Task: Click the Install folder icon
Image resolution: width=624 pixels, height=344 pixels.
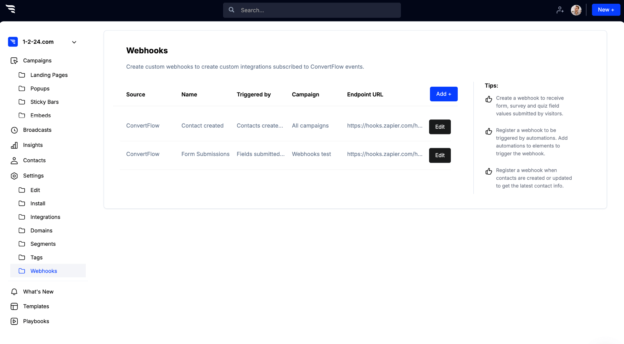Action: tap(22, 203)
